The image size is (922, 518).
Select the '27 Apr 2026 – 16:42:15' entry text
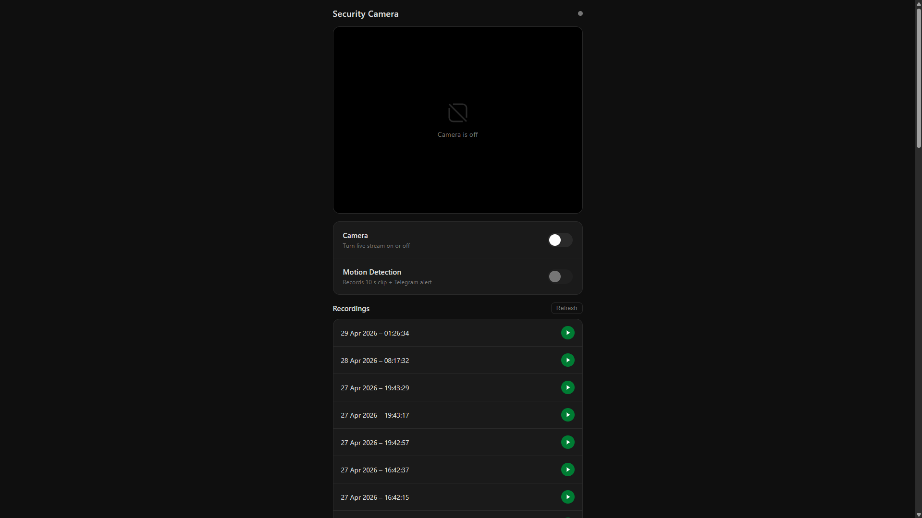pyautogui.click(x=375, y=497)
